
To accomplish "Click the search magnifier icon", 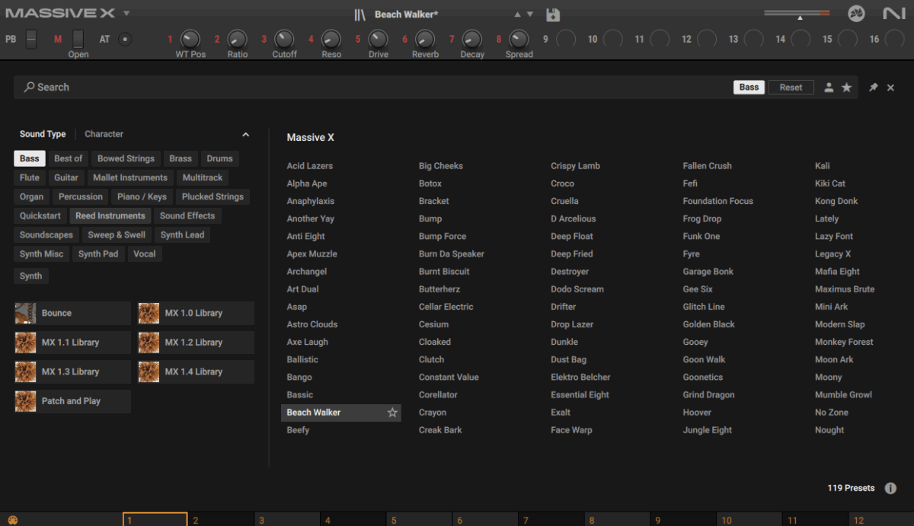I will click(29, 88).
